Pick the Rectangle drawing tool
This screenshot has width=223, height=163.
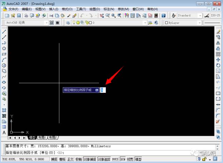(4, 54)
